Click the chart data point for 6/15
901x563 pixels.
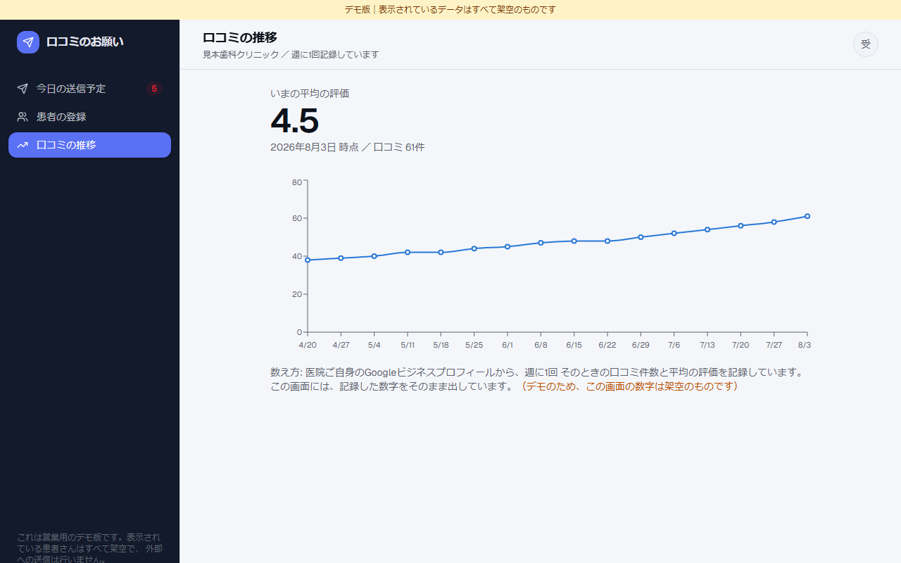tap(574, 241)
